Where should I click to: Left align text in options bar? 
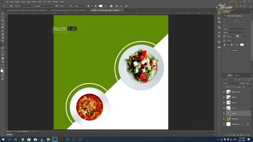89,6
